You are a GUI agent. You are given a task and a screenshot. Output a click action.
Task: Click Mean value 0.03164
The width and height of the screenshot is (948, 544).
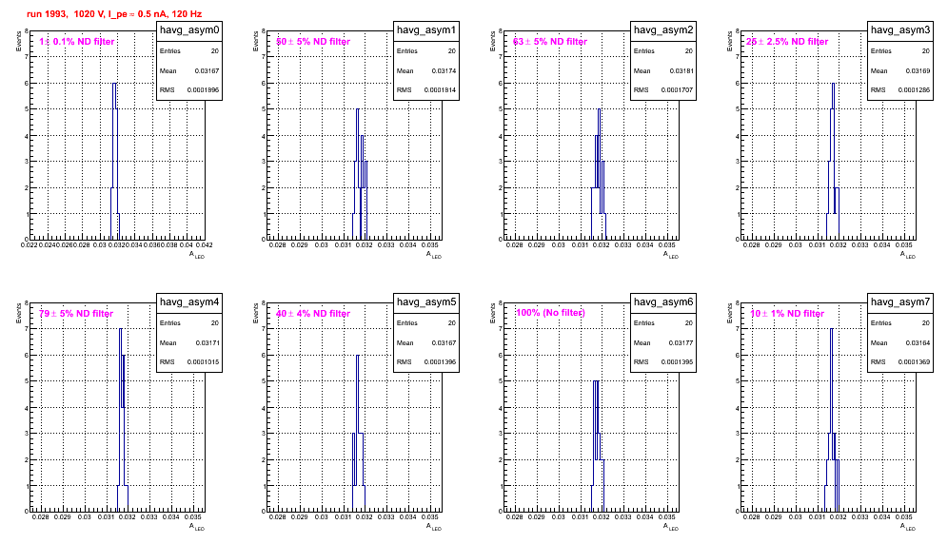pyautogui.click(x=918, y=342)
